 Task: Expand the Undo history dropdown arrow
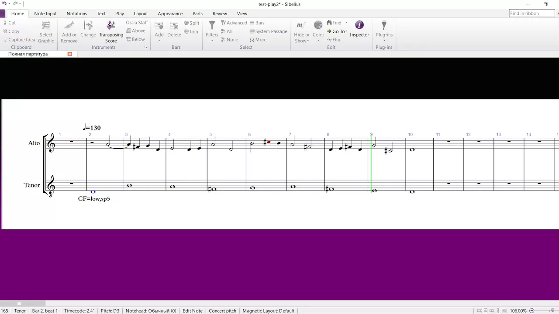coord(9,3)
